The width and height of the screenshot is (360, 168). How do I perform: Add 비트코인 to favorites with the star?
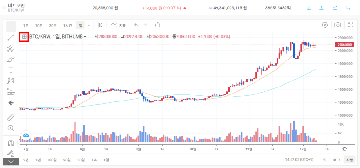[x=4, y=7]
